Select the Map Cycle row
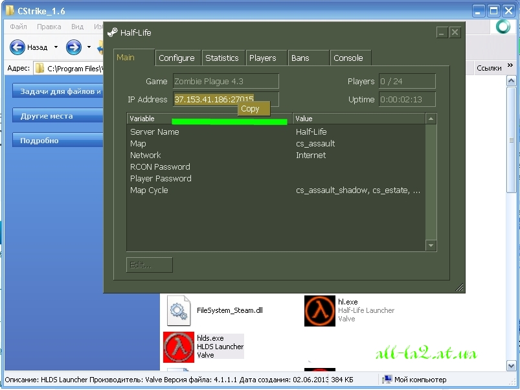Screen dimensions: 520x390 pos(276,190)
